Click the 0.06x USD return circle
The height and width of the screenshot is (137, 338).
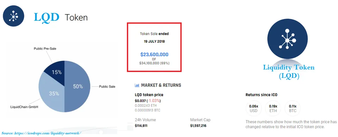pos(254,109)
